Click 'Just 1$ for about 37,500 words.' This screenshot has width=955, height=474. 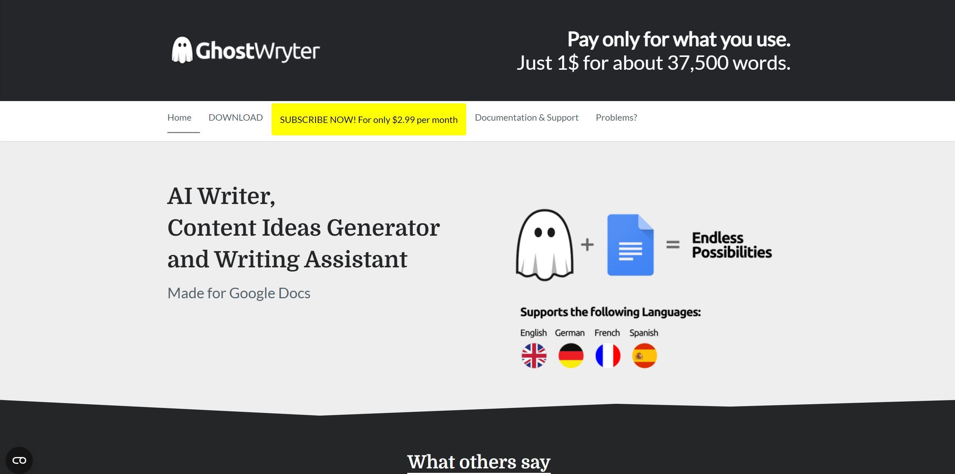coord(654,63)
